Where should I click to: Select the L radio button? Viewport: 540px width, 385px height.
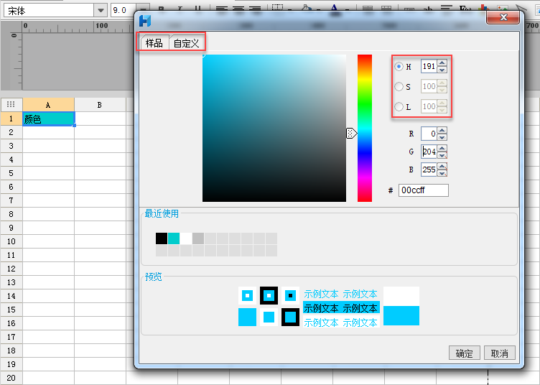pos(399,107)
